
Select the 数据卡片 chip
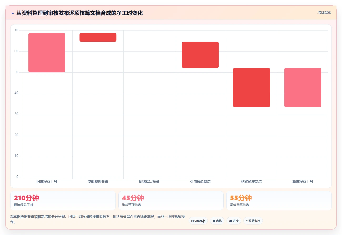(253, 221)
